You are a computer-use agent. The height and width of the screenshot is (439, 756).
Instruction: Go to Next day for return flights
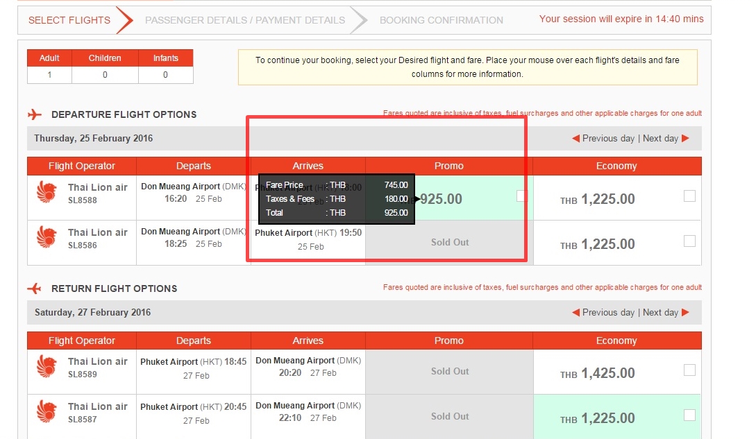coord(660,312)
